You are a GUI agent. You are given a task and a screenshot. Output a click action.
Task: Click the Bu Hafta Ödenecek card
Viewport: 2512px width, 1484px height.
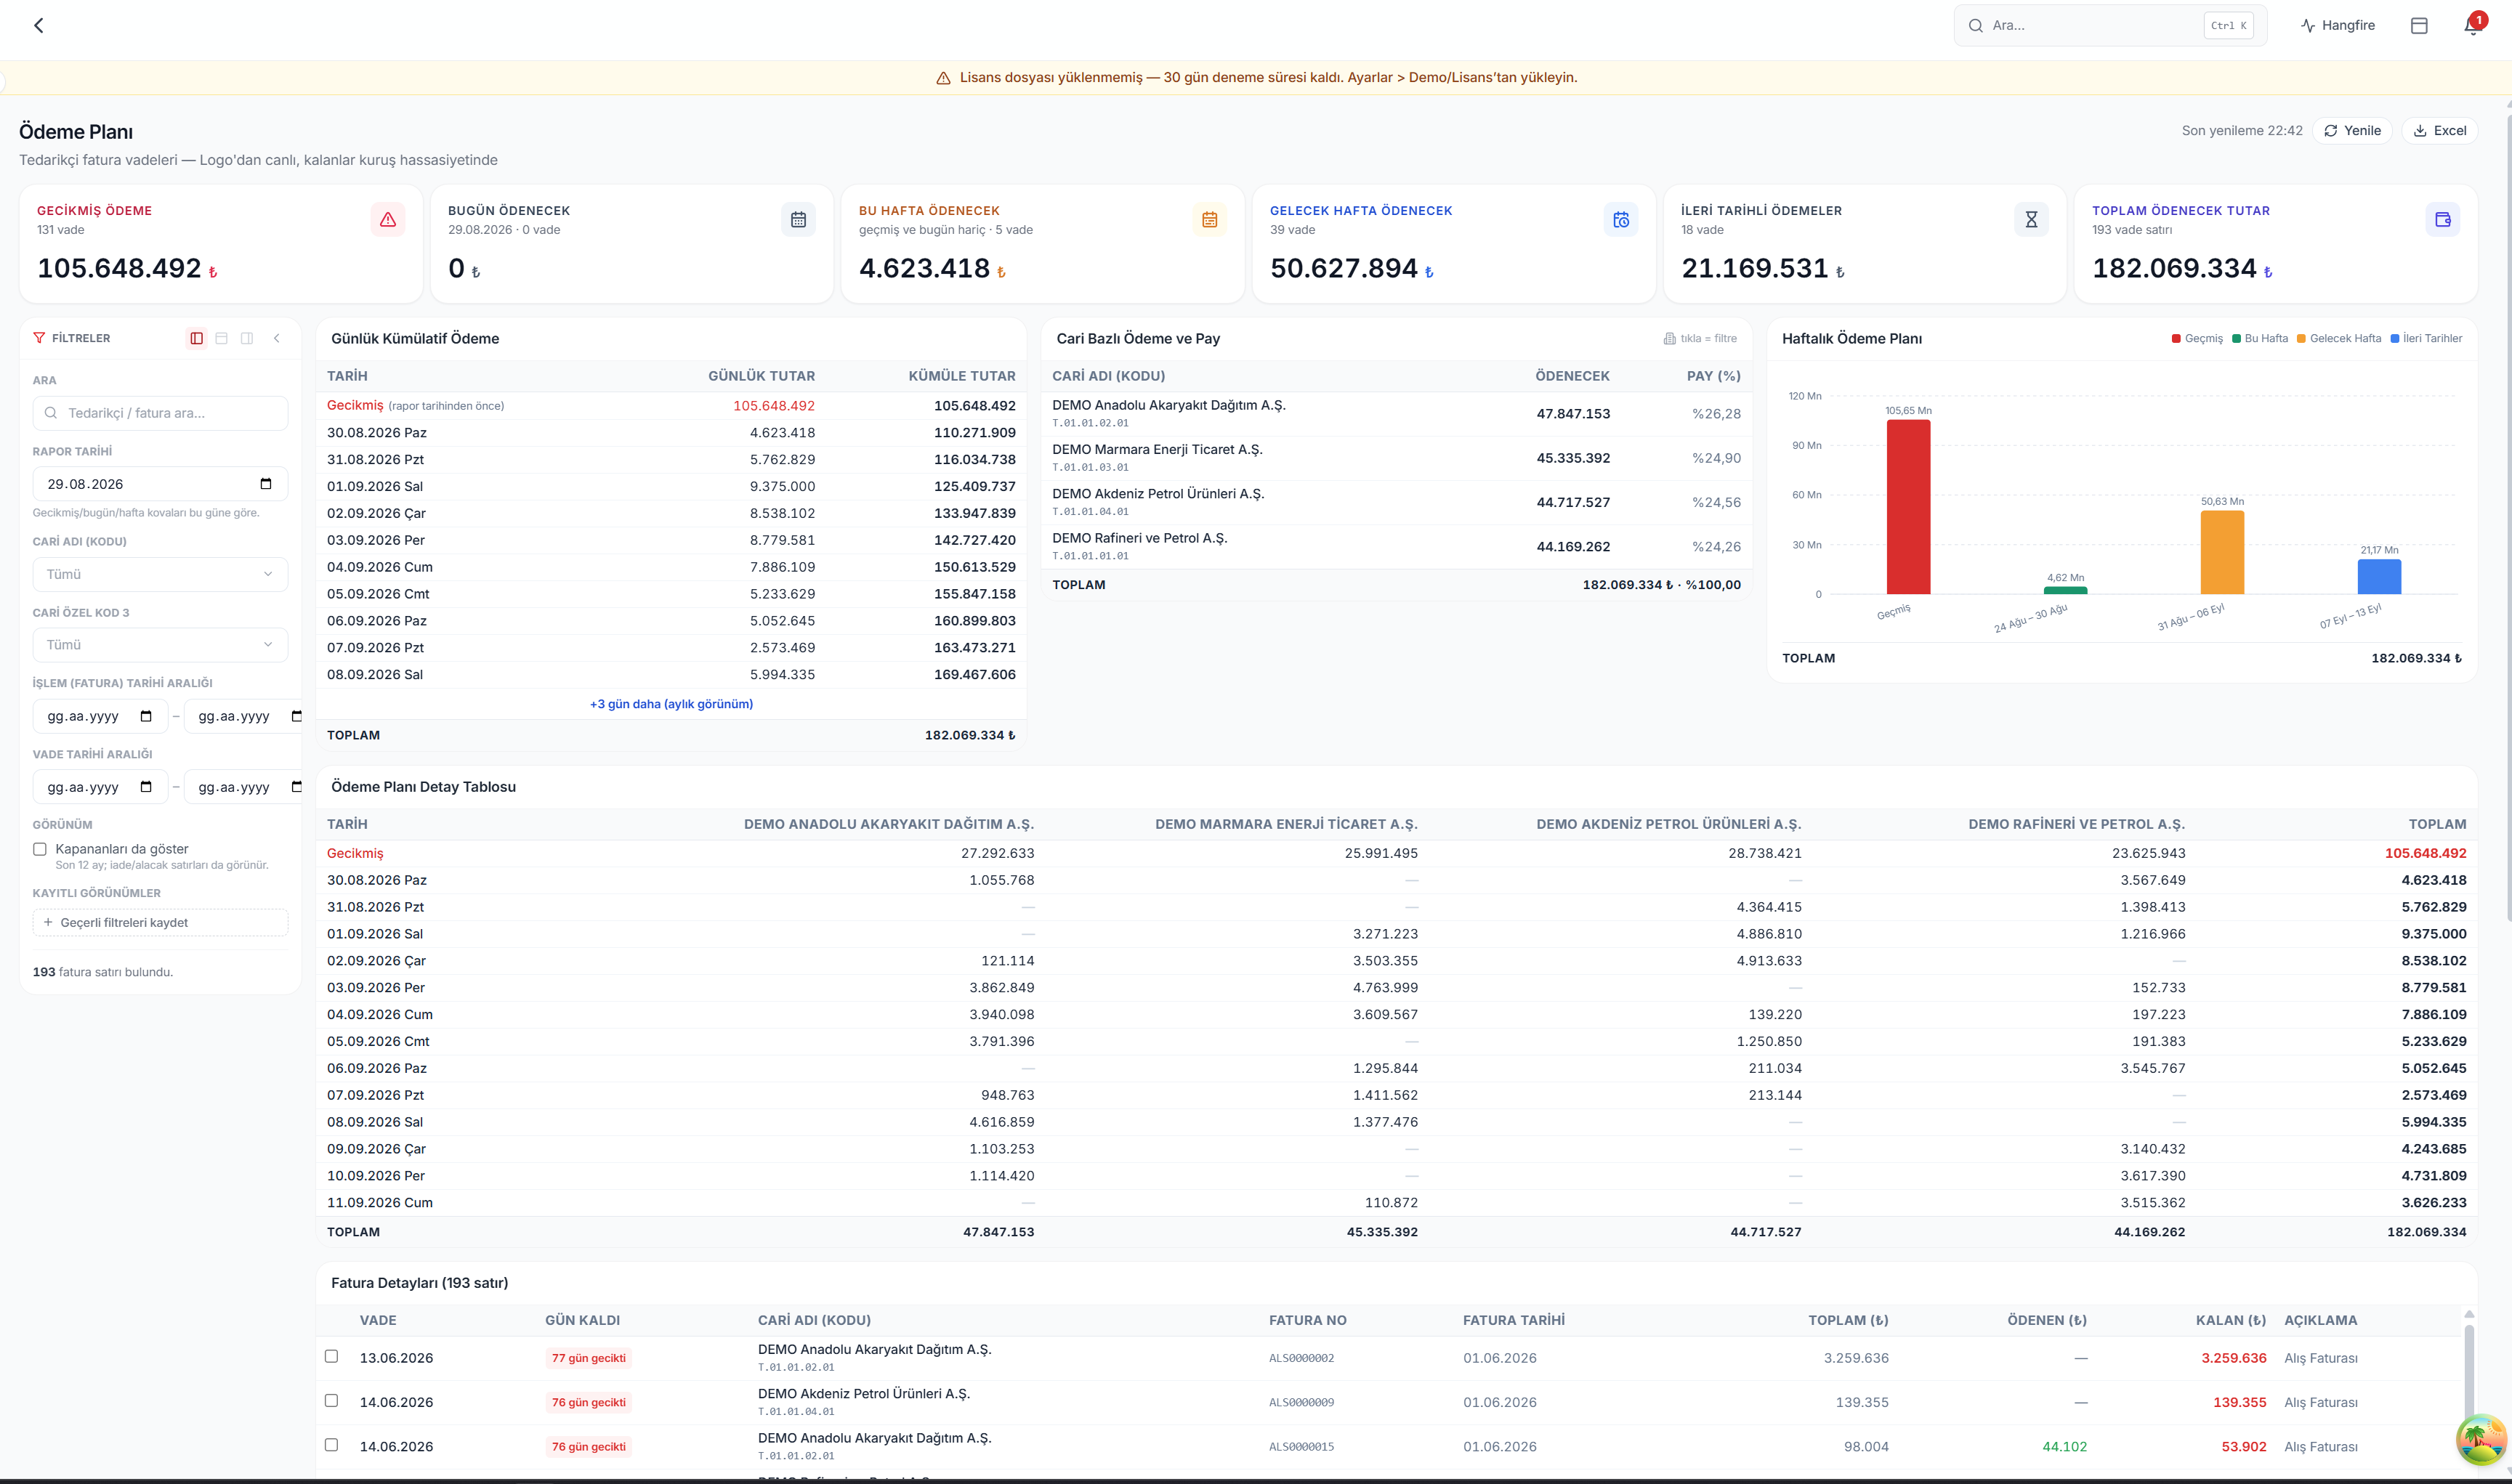(x=1043, y=244)
